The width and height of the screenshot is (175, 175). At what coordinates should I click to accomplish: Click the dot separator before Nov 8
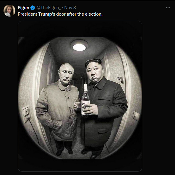62,8
